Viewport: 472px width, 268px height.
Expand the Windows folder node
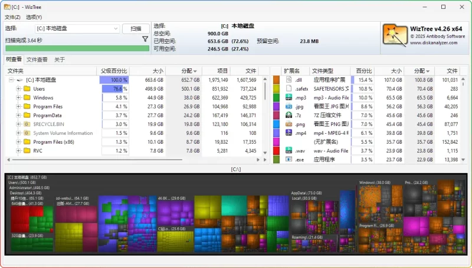18,97
